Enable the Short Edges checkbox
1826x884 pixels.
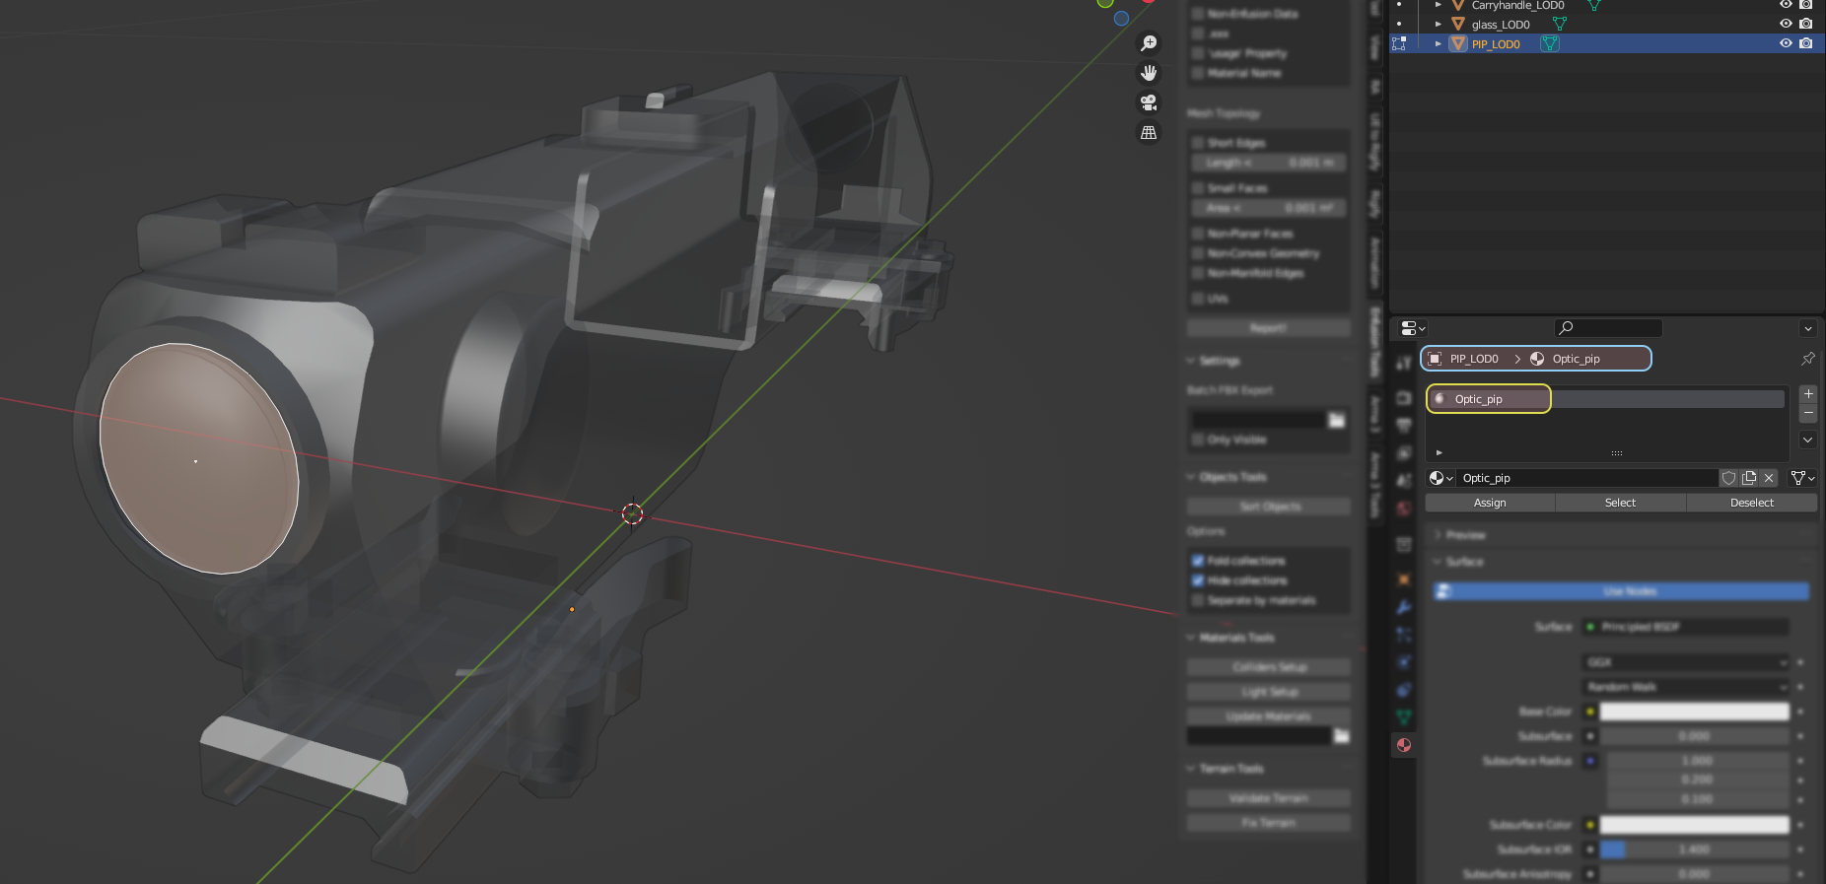(1198, 143)
